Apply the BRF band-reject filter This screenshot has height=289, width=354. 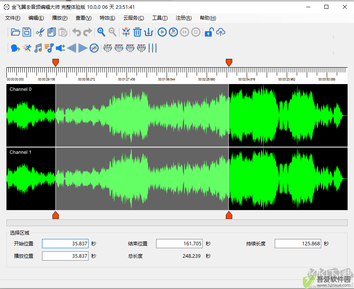141,48
